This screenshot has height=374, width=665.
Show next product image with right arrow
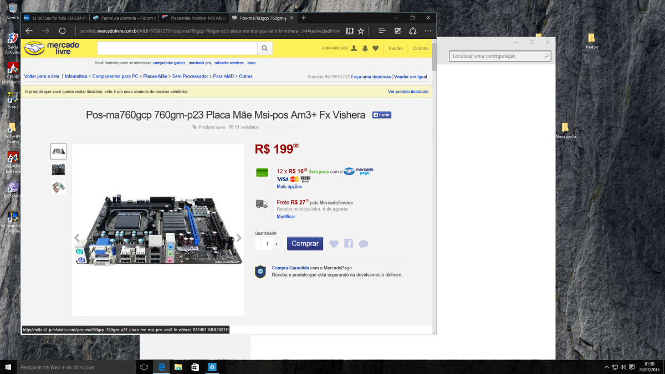pos(239,238)
